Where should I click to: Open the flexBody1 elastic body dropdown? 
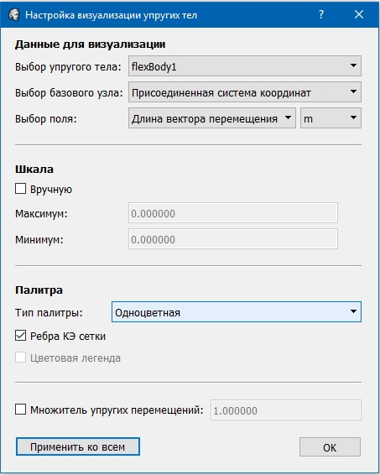coord(245,66)
